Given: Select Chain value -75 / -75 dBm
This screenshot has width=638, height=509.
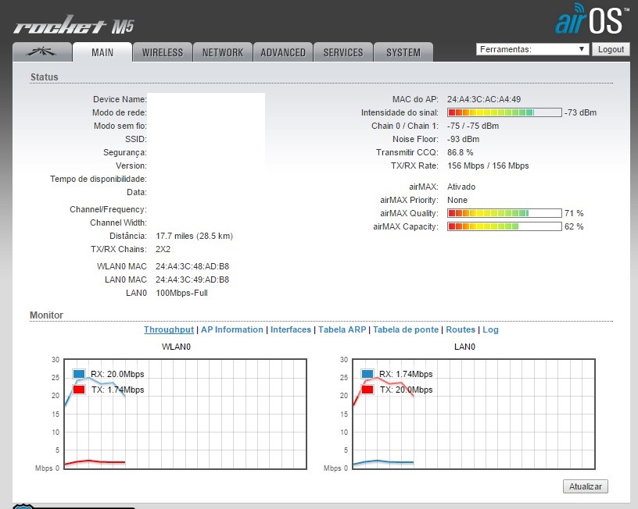Looking at the screenshot, I should pos(473,126).
